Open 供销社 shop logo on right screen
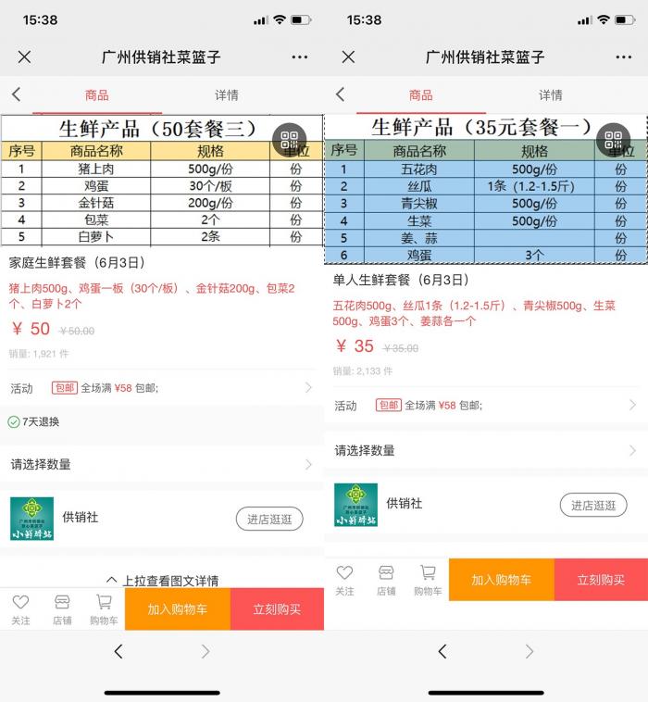648x702 pixels. (x=355, y=505)
